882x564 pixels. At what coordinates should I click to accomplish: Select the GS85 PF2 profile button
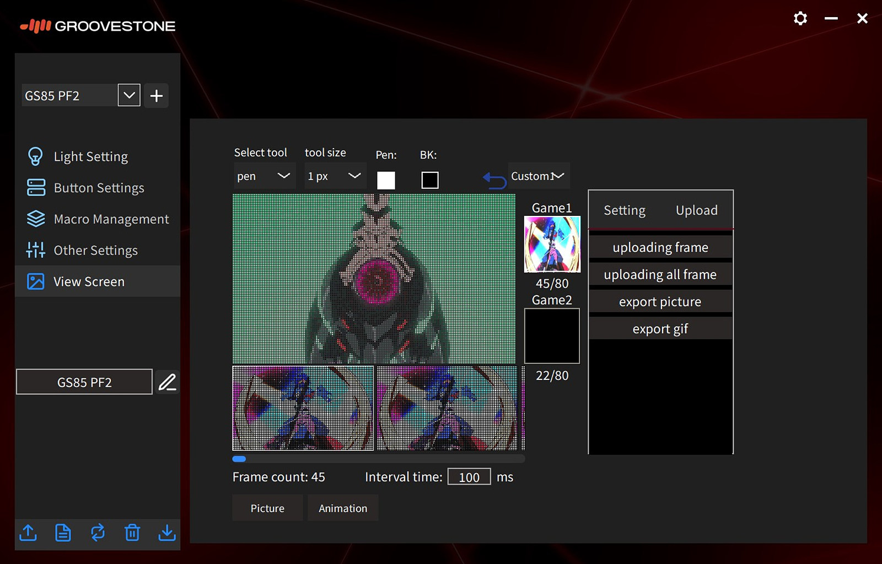(84, 382)
